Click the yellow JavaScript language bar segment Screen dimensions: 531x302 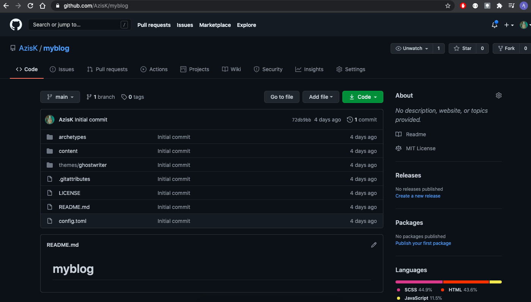pos(496,282)
